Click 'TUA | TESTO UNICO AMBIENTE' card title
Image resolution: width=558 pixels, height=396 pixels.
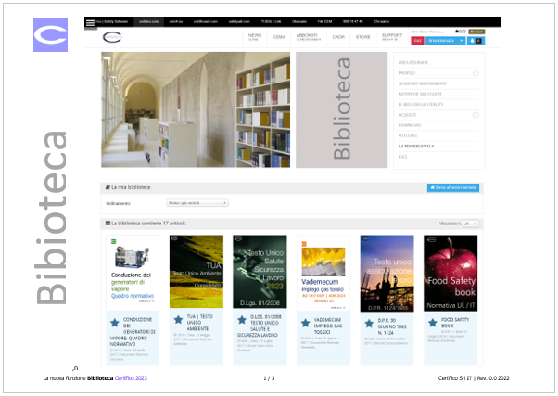coord(199,323)
